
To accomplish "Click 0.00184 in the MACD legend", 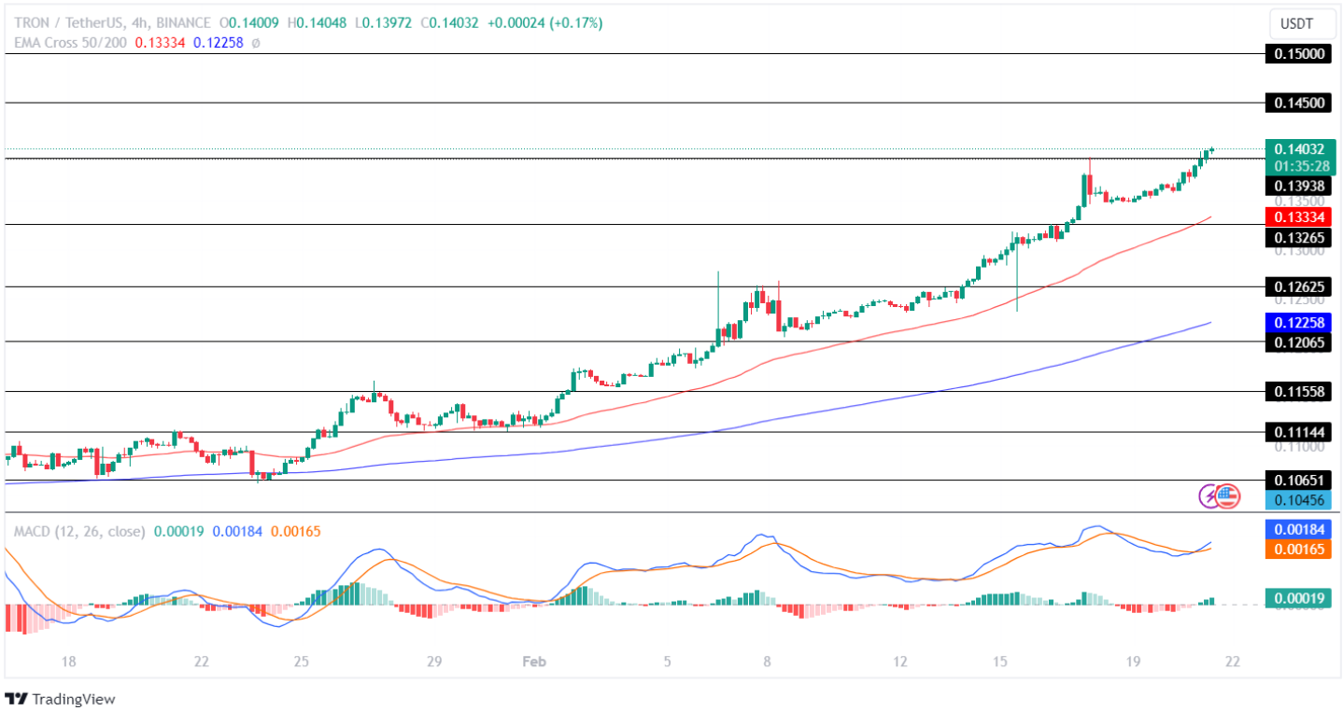I will coord(237,531).
